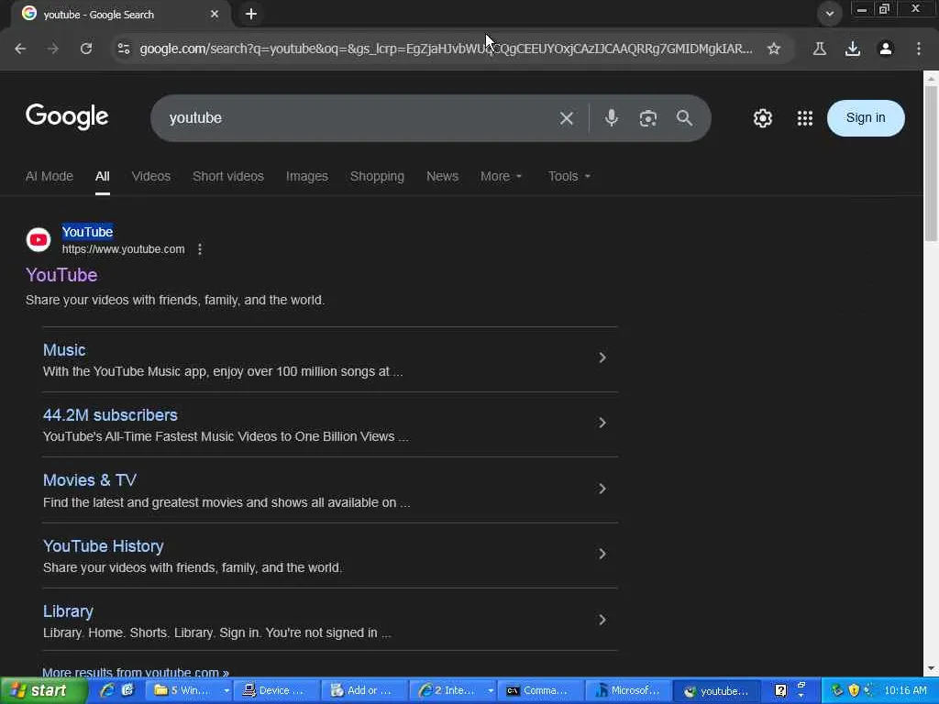The height and width of the screenshot is (704, 939).
Task: Open the YouTube History sitelink
Action: click(103, 546)
